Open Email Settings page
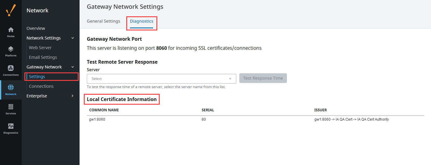Viewport: 431px width, 165px height. (43, 57)
